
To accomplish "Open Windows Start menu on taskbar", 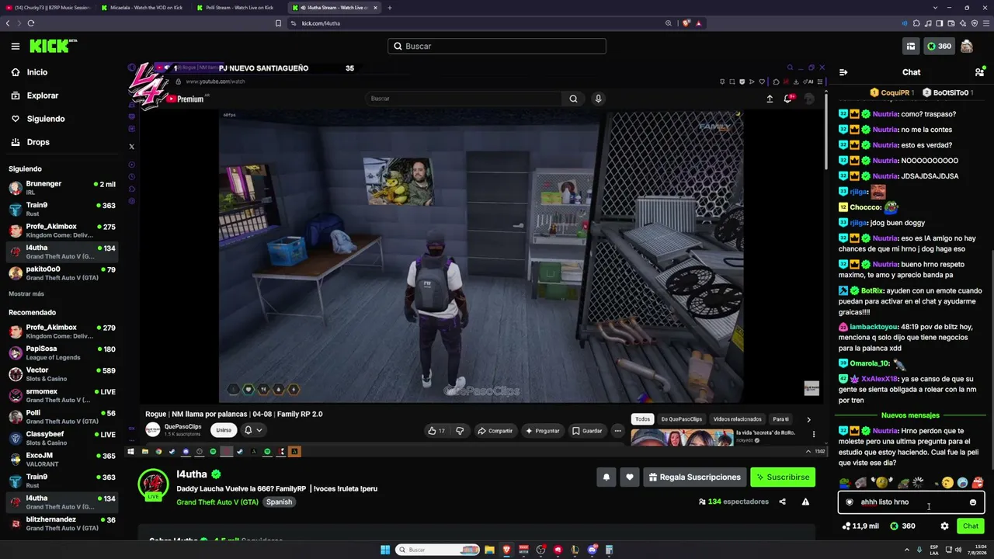I will point(384,550).
